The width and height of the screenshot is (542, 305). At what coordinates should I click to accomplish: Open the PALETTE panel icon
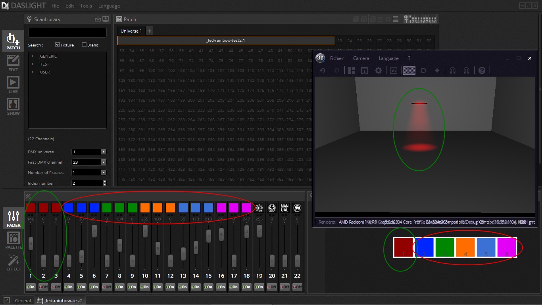coord(13,241)
